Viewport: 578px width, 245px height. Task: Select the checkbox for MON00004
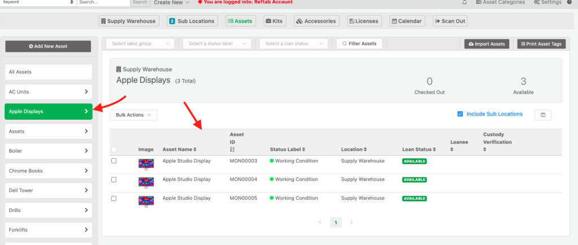click(114, 180)
